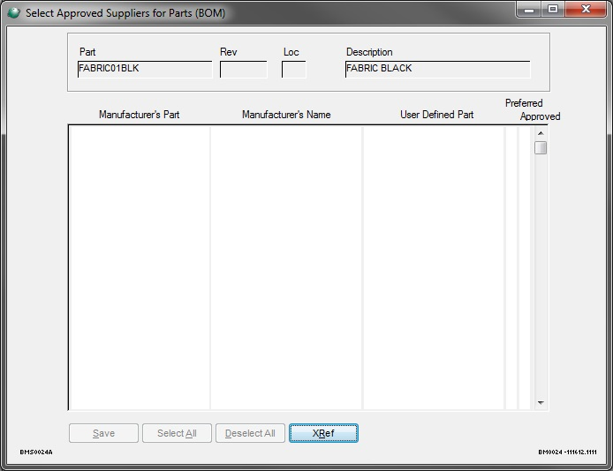
Task: Click the Manufacturer's Name column header
Action: pyautogui.click(x=286, y=115)
